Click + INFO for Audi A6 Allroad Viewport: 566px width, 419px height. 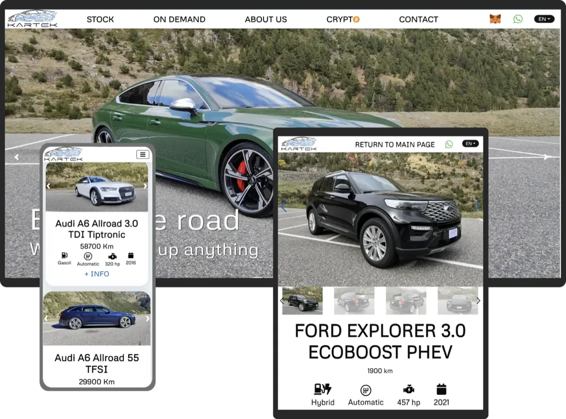pyautogui.click(x=97, y=274)
